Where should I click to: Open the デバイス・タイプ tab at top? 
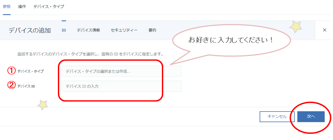(x=49, y=7)
